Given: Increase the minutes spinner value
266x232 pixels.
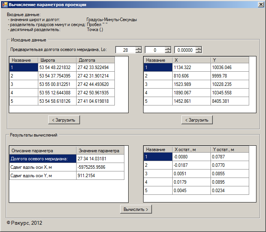Looking at the screenshot, I should 168,48.
